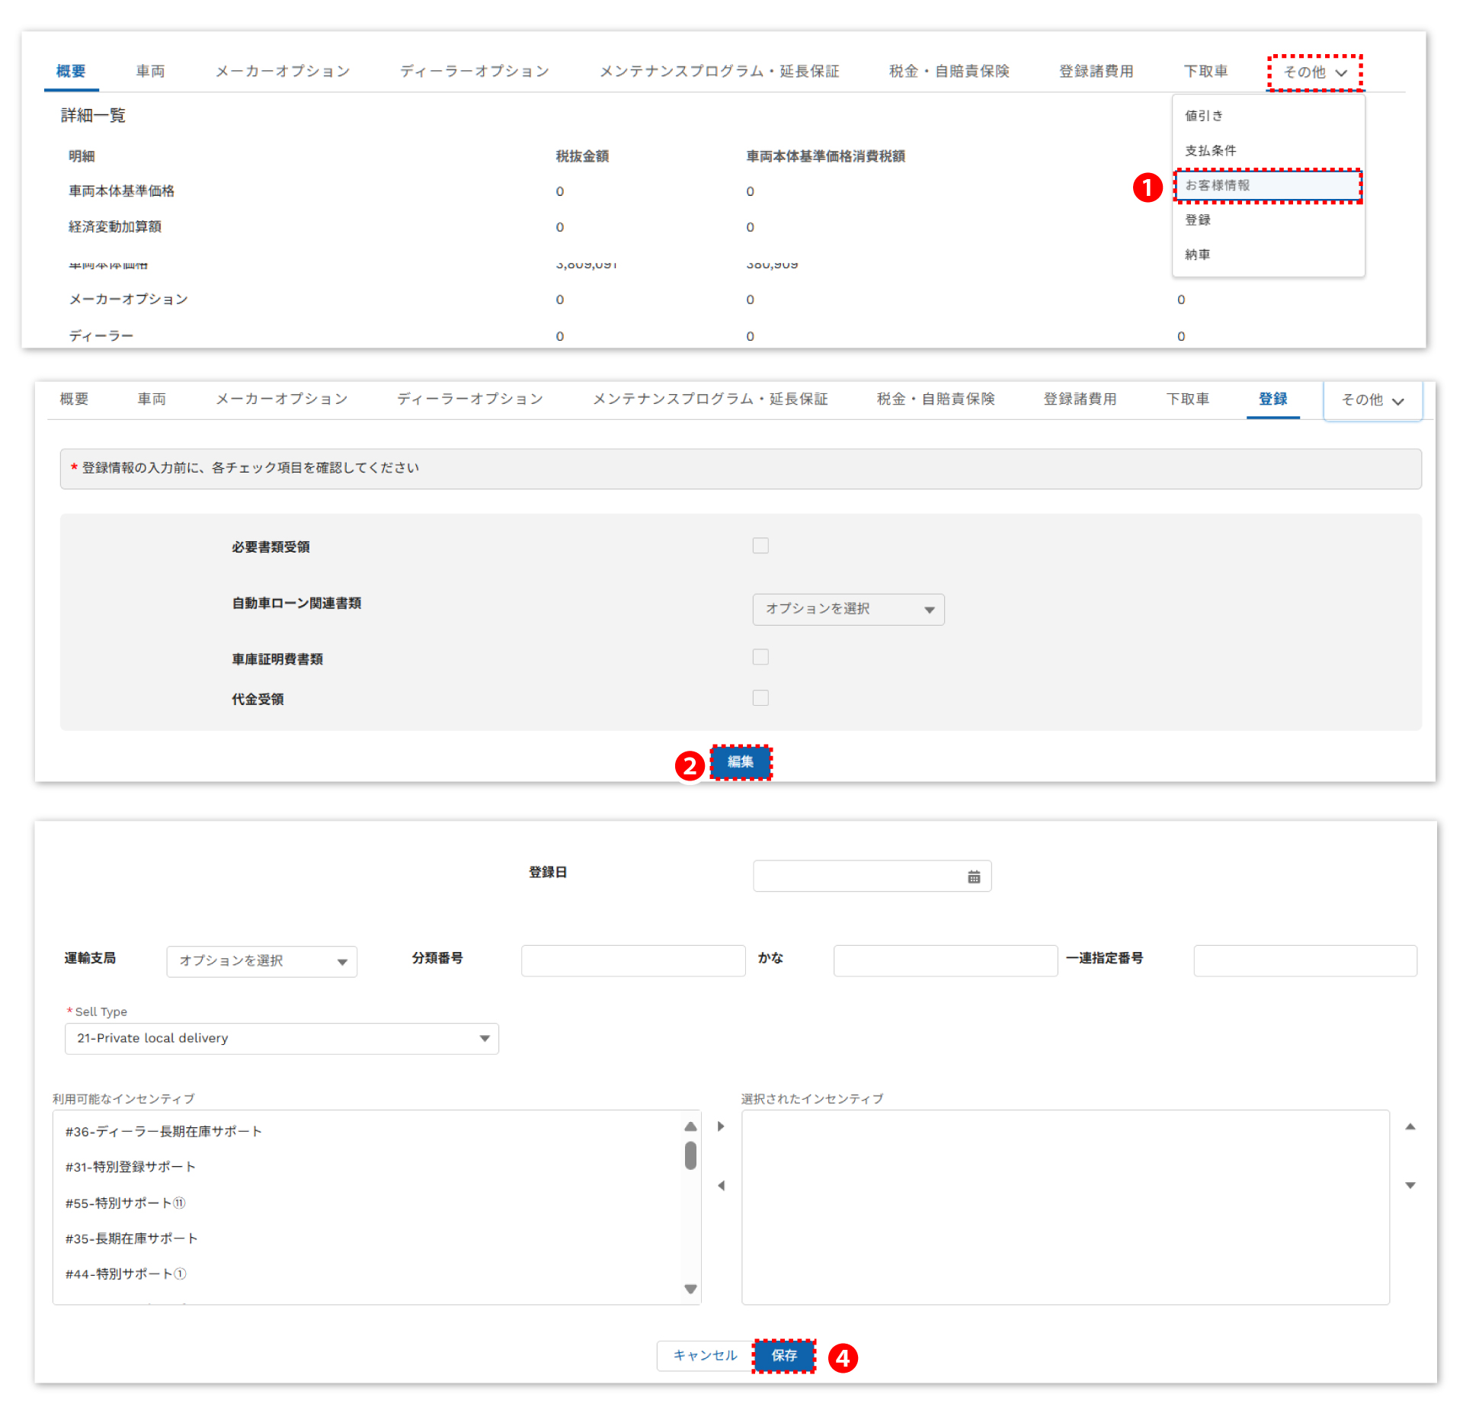Click move-left arrow to remove incentive
This screenshot has height=1407, width=1463.
721,1185
